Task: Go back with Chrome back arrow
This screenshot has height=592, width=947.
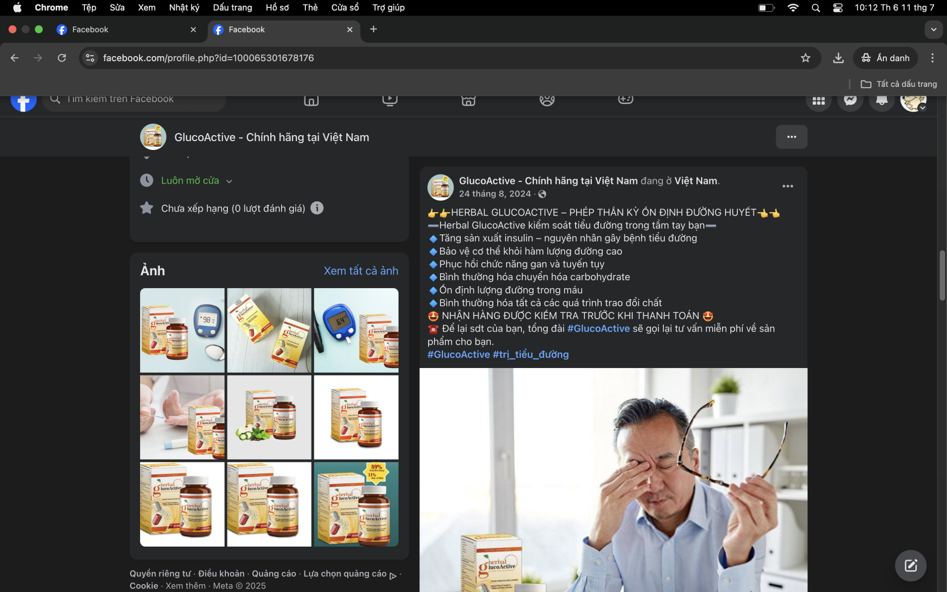Action: [x=14, y=58]
